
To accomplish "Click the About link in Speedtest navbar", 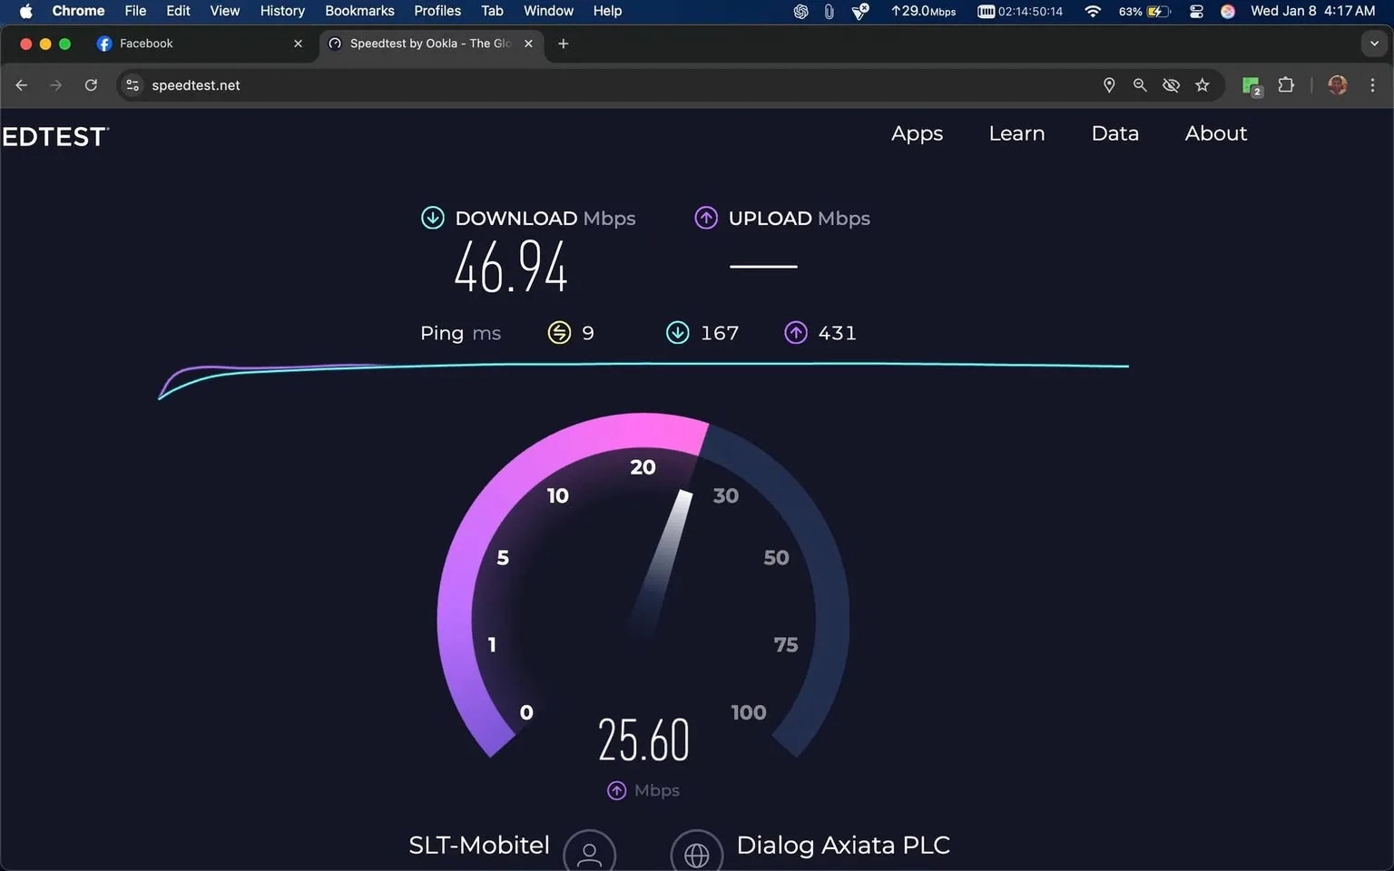I will point(1215,133).
